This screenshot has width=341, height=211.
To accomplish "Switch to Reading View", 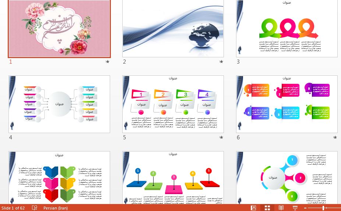I will point(281,208).
